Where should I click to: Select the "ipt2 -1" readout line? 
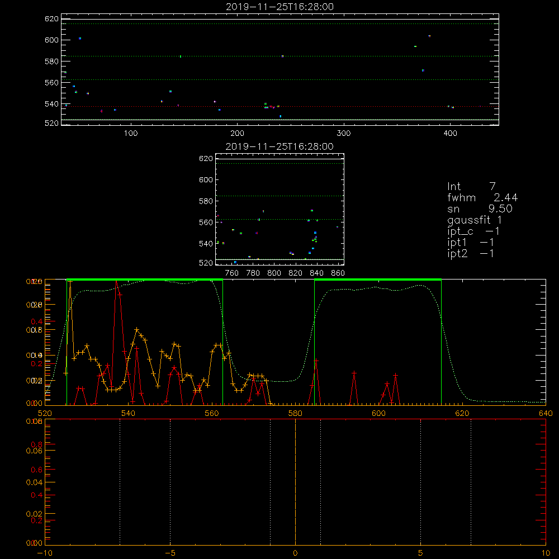[471, 253]
